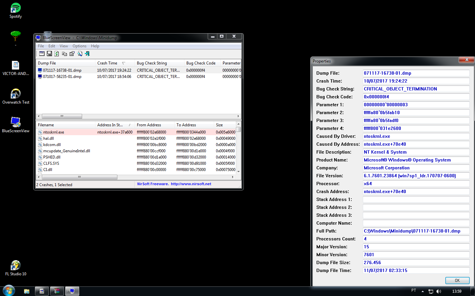This screenshot has width=475, height=296.
Task: Select dump file 071017-58235-01.dmp row
Action: (x=139, y=76)
